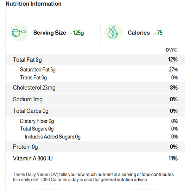Click the calories flame icon
The image size is (190, 190).
(x=114, y=33)
